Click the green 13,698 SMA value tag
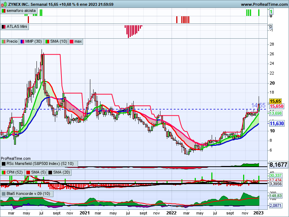Image resolution: width=289 pixels, height=217 pixels. (276, 113)
